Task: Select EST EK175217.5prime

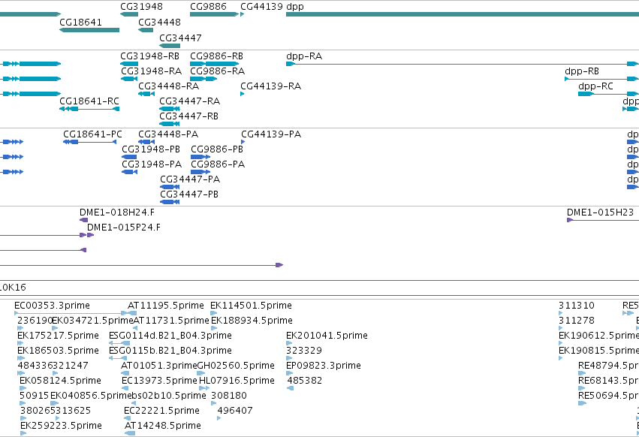Action: (x=59, y=336)
